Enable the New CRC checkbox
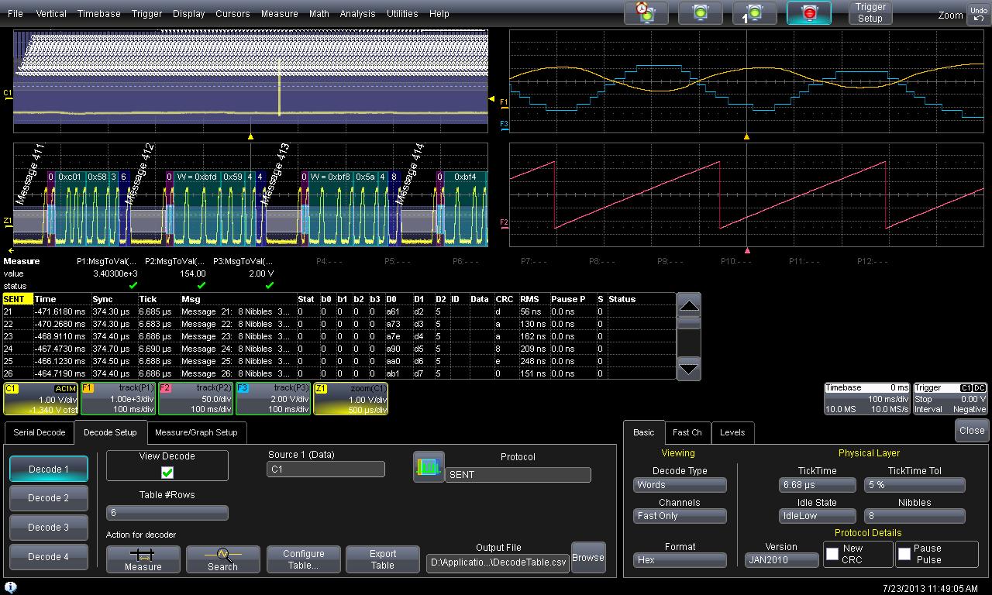This screenshot has height=595, width=992. [832, 554]
